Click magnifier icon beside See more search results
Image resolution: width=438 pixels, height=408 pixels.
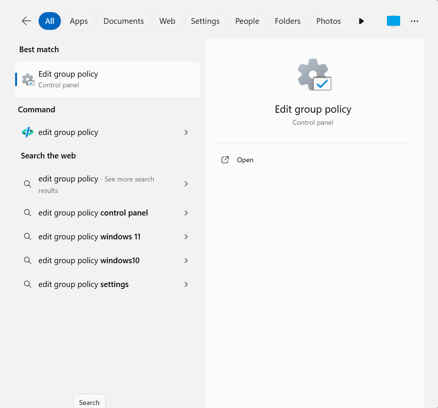27,184
